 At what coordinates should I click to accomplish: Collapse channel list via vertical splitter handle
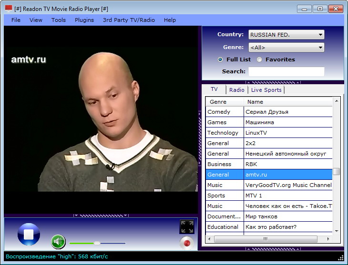coord(200,138)
